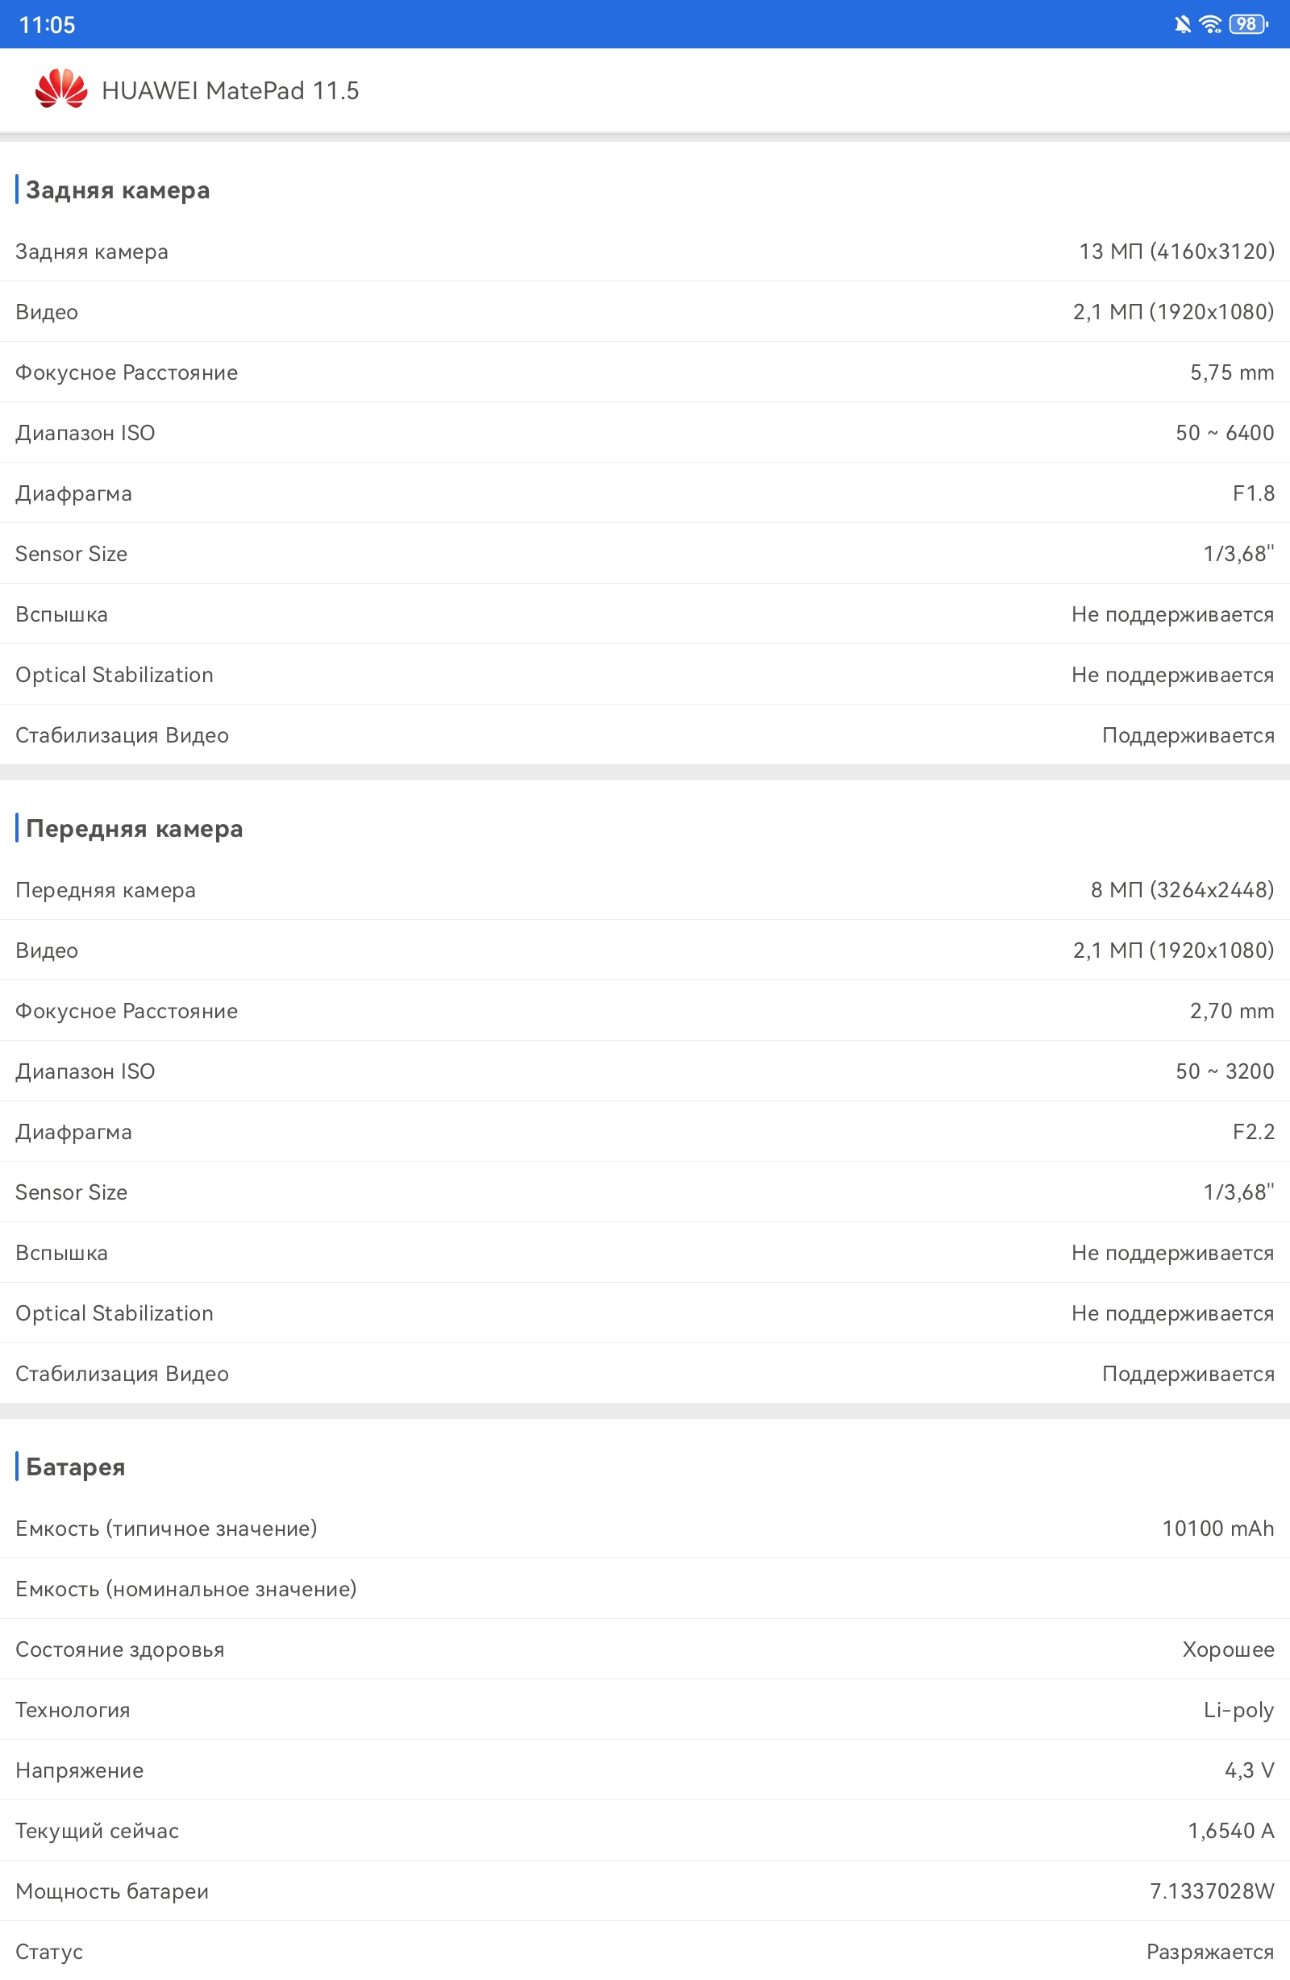Tap the Задняя камера section header
This screenshot has width=1290, height=1980.
click(x=118, y=189)
